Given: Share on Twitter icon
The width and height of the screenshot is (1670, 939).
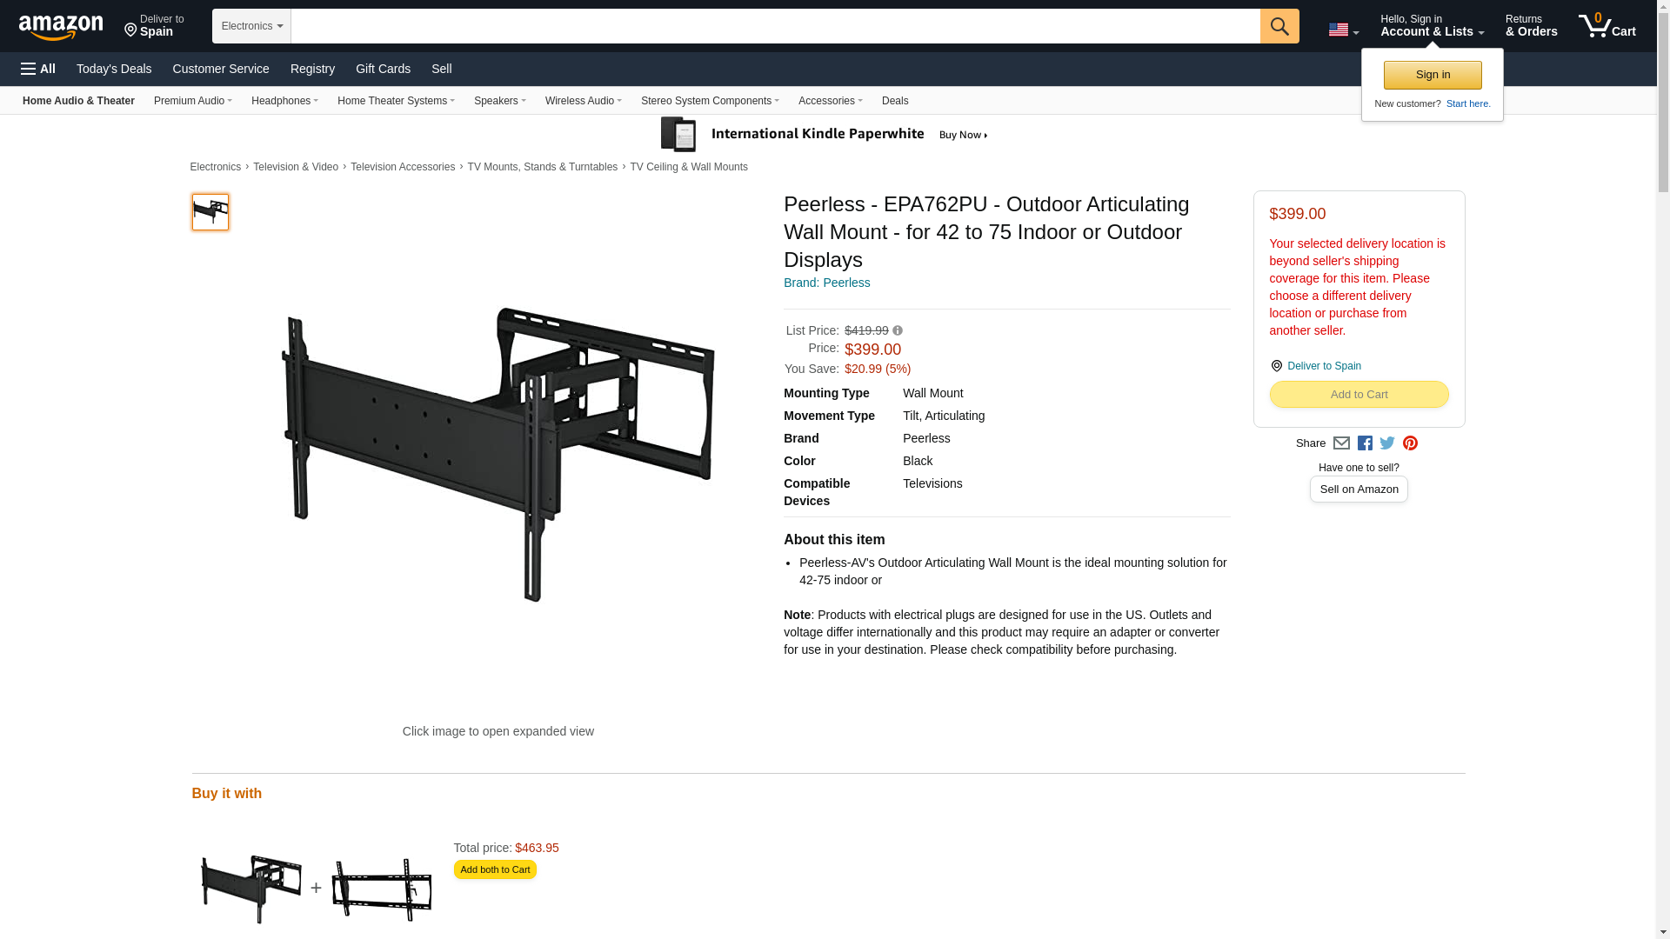Looking at the screenshot, I should [x=1387, y=443].
